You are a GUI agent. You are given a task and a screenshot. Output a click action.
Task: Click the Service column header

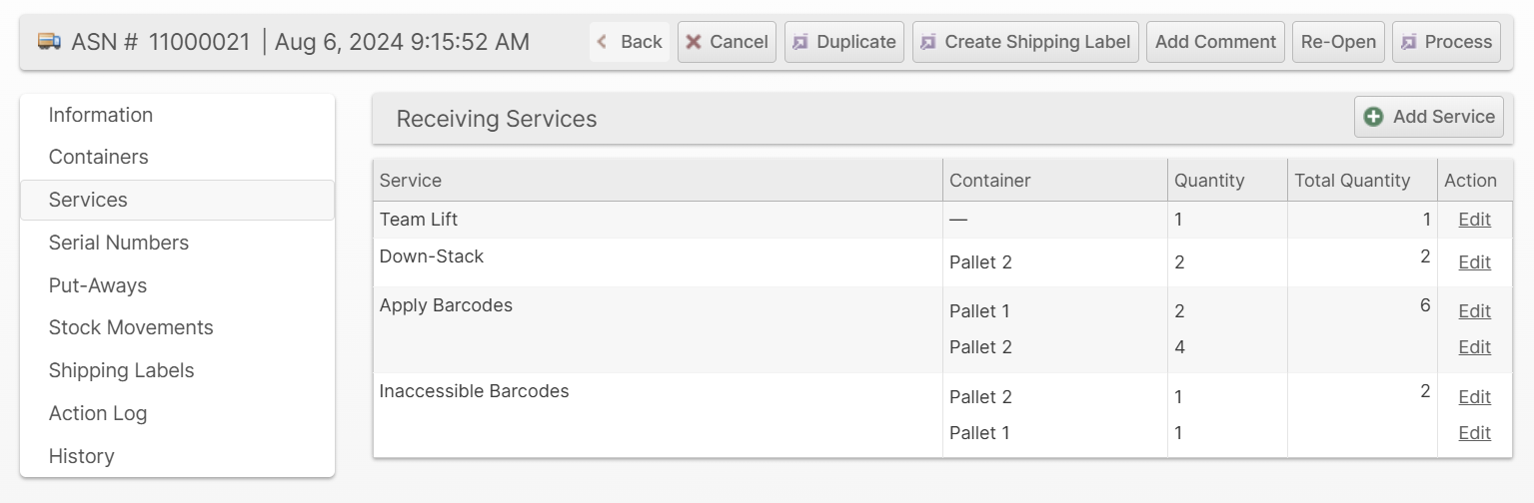pos(411,181)
